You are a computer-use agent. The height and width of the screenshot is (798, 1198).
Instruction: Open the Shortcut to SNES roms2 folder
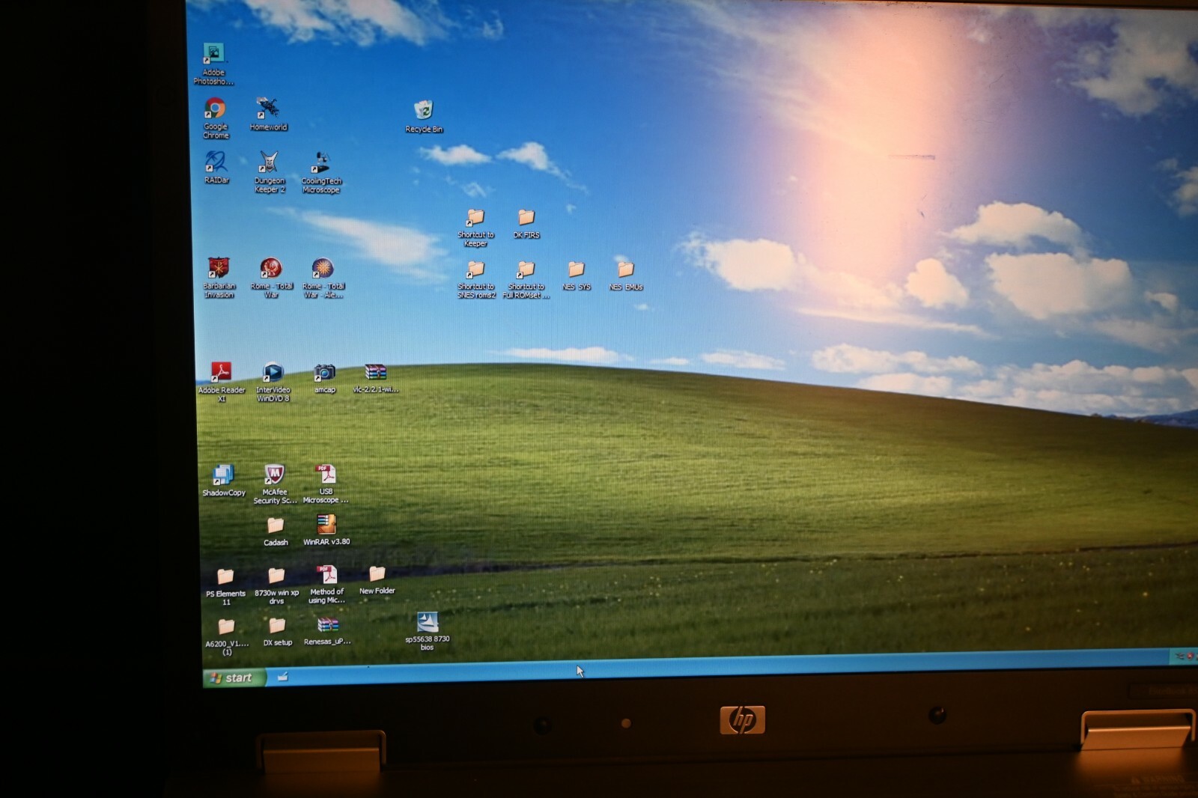tap(476, 279)
